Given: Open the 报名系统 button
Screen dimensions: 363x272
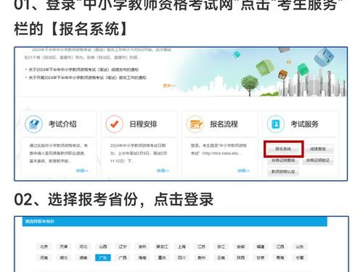Looking at the screenshot, I should [x=283, y=149].
